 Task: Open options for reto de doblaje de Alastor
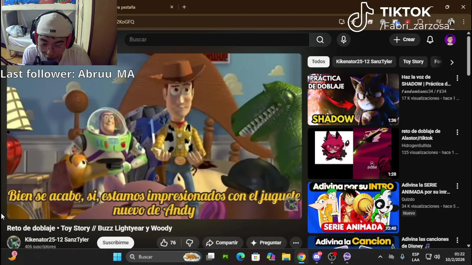[457, 132]
